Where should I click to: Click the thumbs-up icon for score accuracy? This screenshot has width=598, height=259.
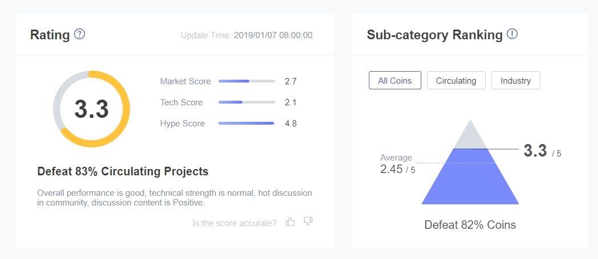click(x=291, y=221)
